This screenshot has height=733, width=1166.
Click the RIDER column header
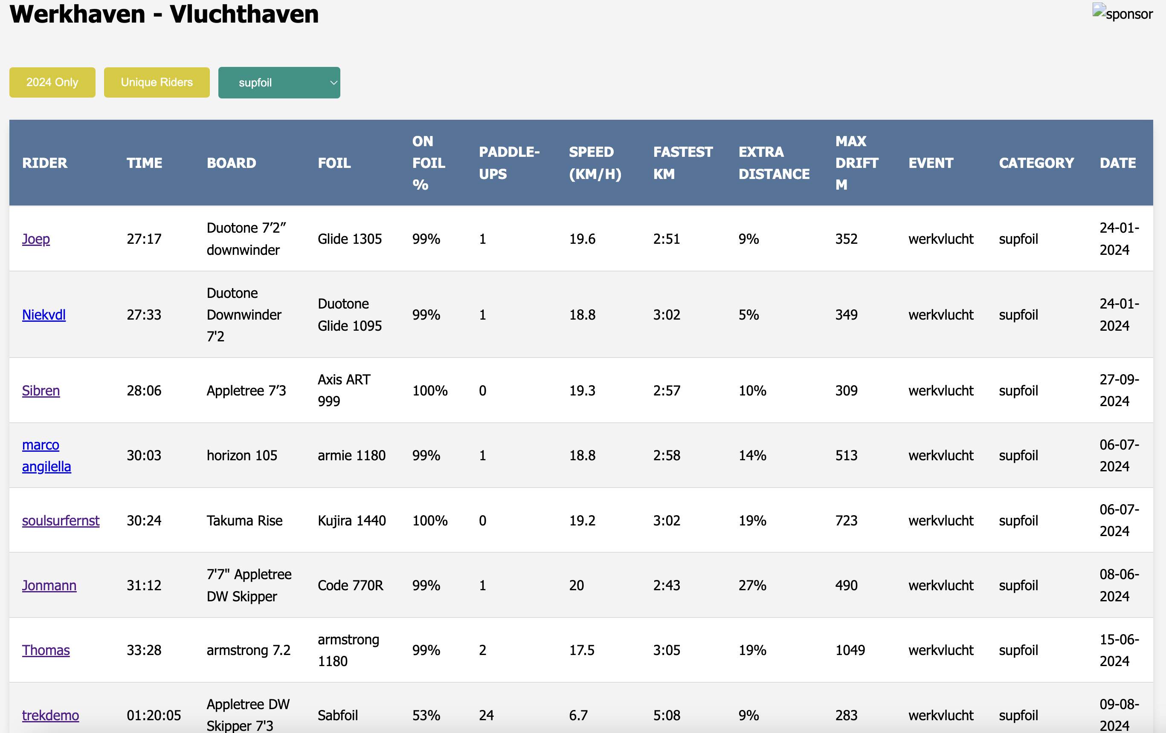pos(44,163)
